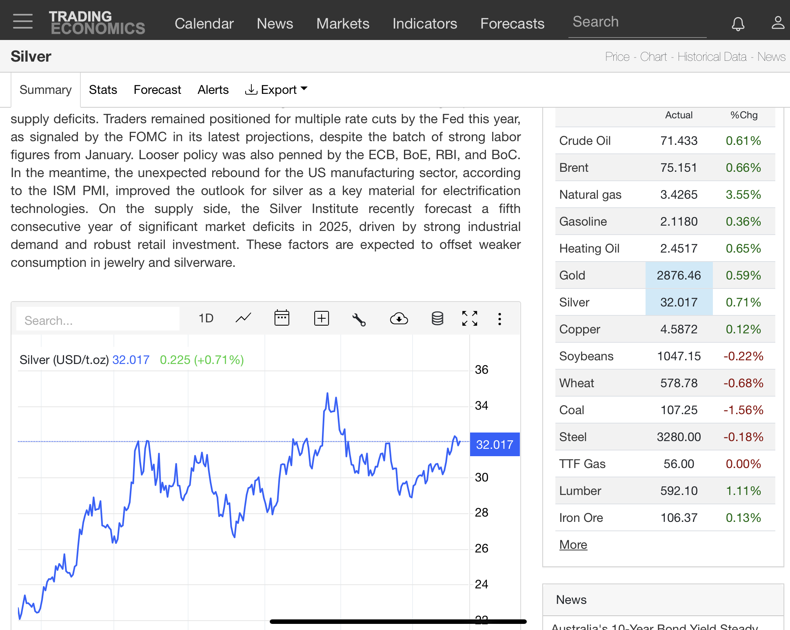Open the Alerts tab
This screenshot has height=630, width=790.
pyautogui.click(x=213, y=90)
